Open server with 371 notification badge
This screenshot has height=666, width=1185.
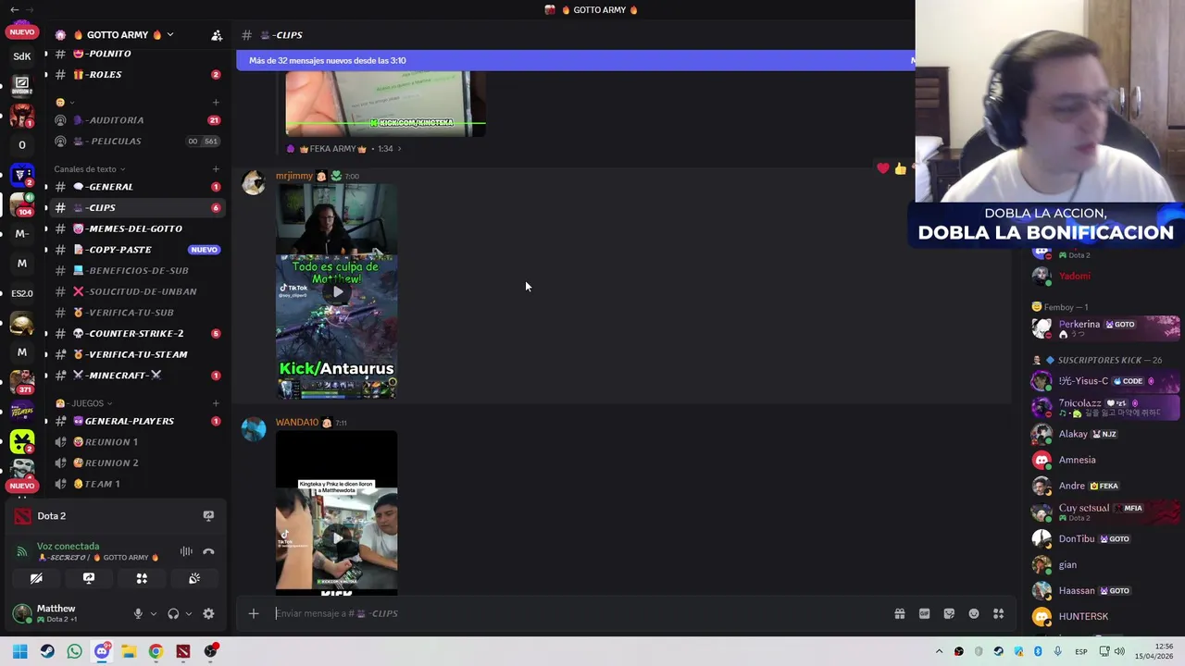[x=22, y=382]
